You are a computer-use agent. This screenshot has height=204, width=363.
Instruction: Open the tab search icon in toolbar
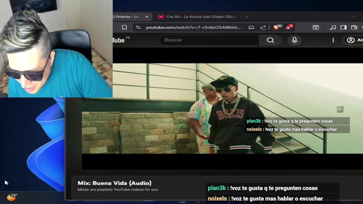pos(316,27)
